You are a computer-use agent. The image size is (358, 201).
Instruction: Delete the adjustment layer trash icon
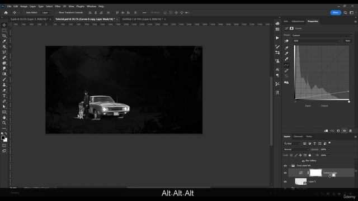coord(351,131)
